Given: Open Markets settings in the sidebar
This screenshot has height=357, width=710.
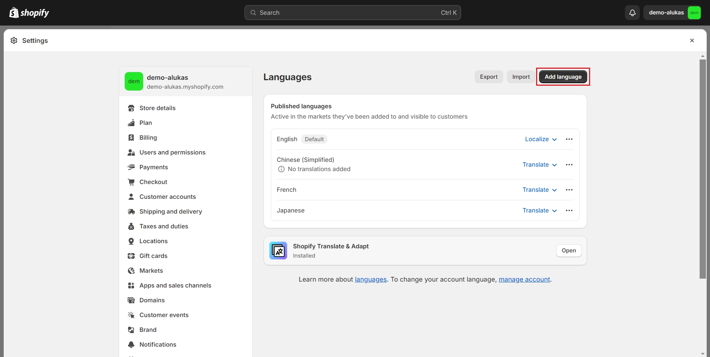Looking at the screenshot, I should coord(151,271).
